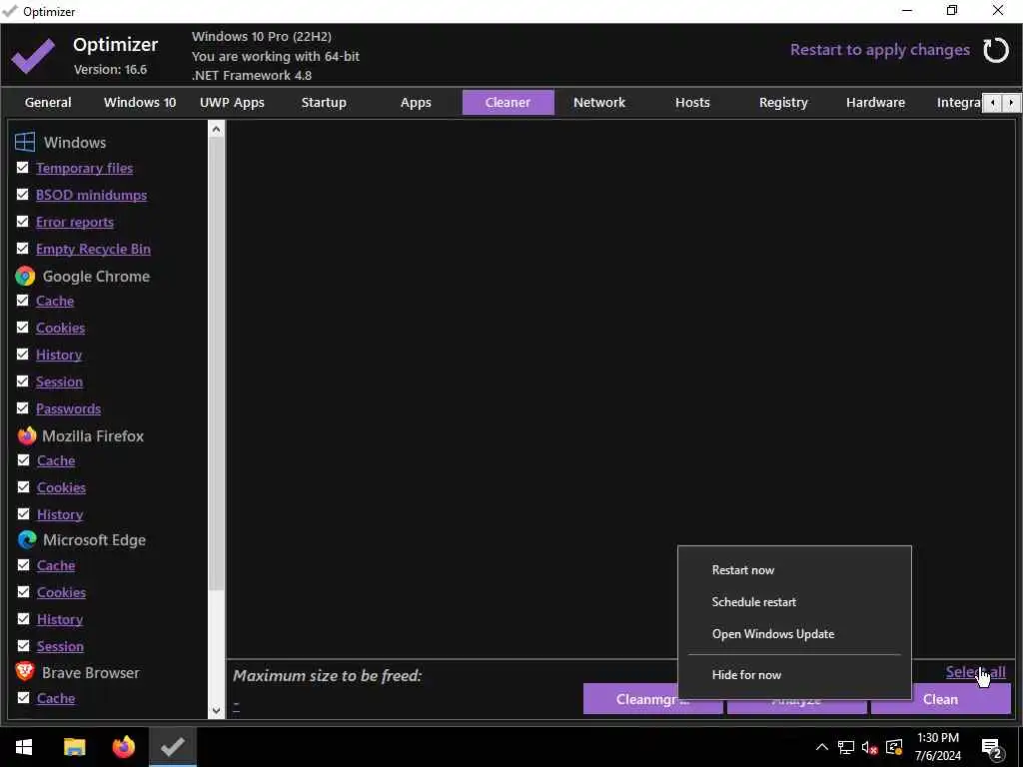Click the Microsoft Edge icon

pos(27,539)
